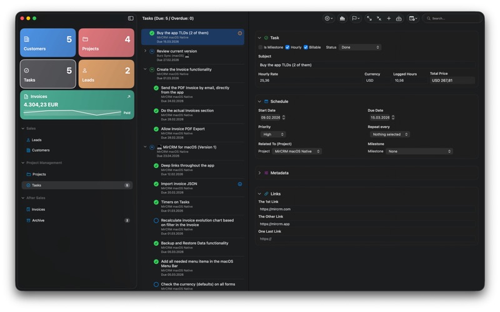Open the Invoices card arrow icon
This screenshot has height=312, width=500.
pos(129,97)
